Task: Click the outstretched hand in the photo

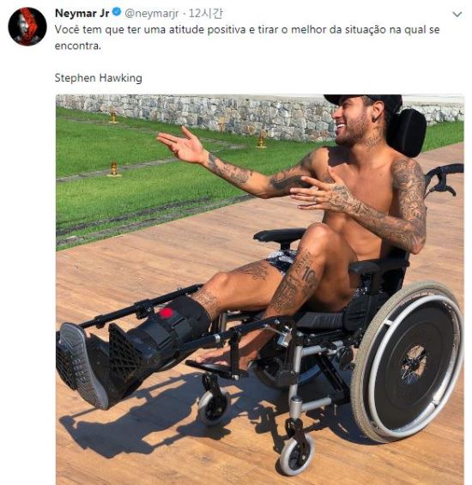Action: tap(183, 145)
